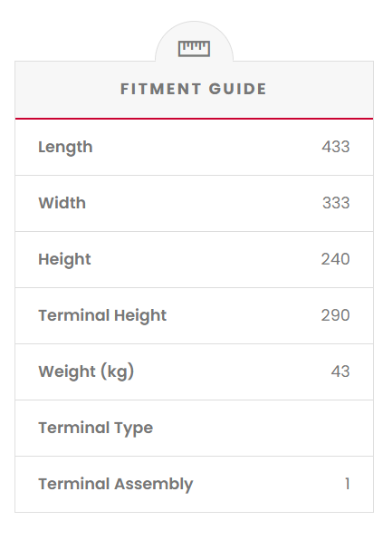Click the word FITMENT in the header
The image size is (383, 540).
coord(160,89)
